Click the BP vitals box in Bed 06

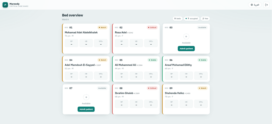point(172,76)
